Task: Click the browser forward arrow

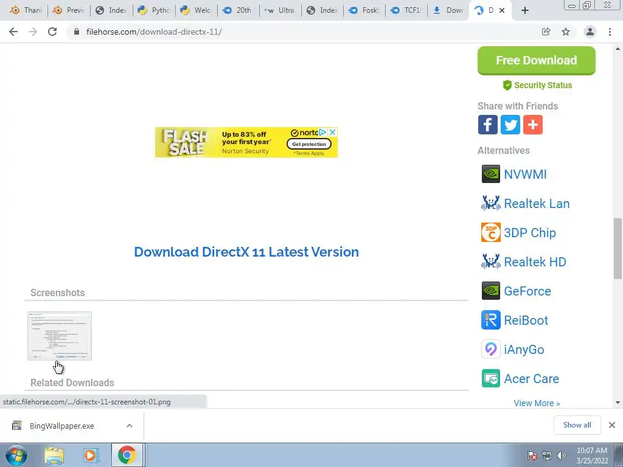Action: [x=33, y=32]
